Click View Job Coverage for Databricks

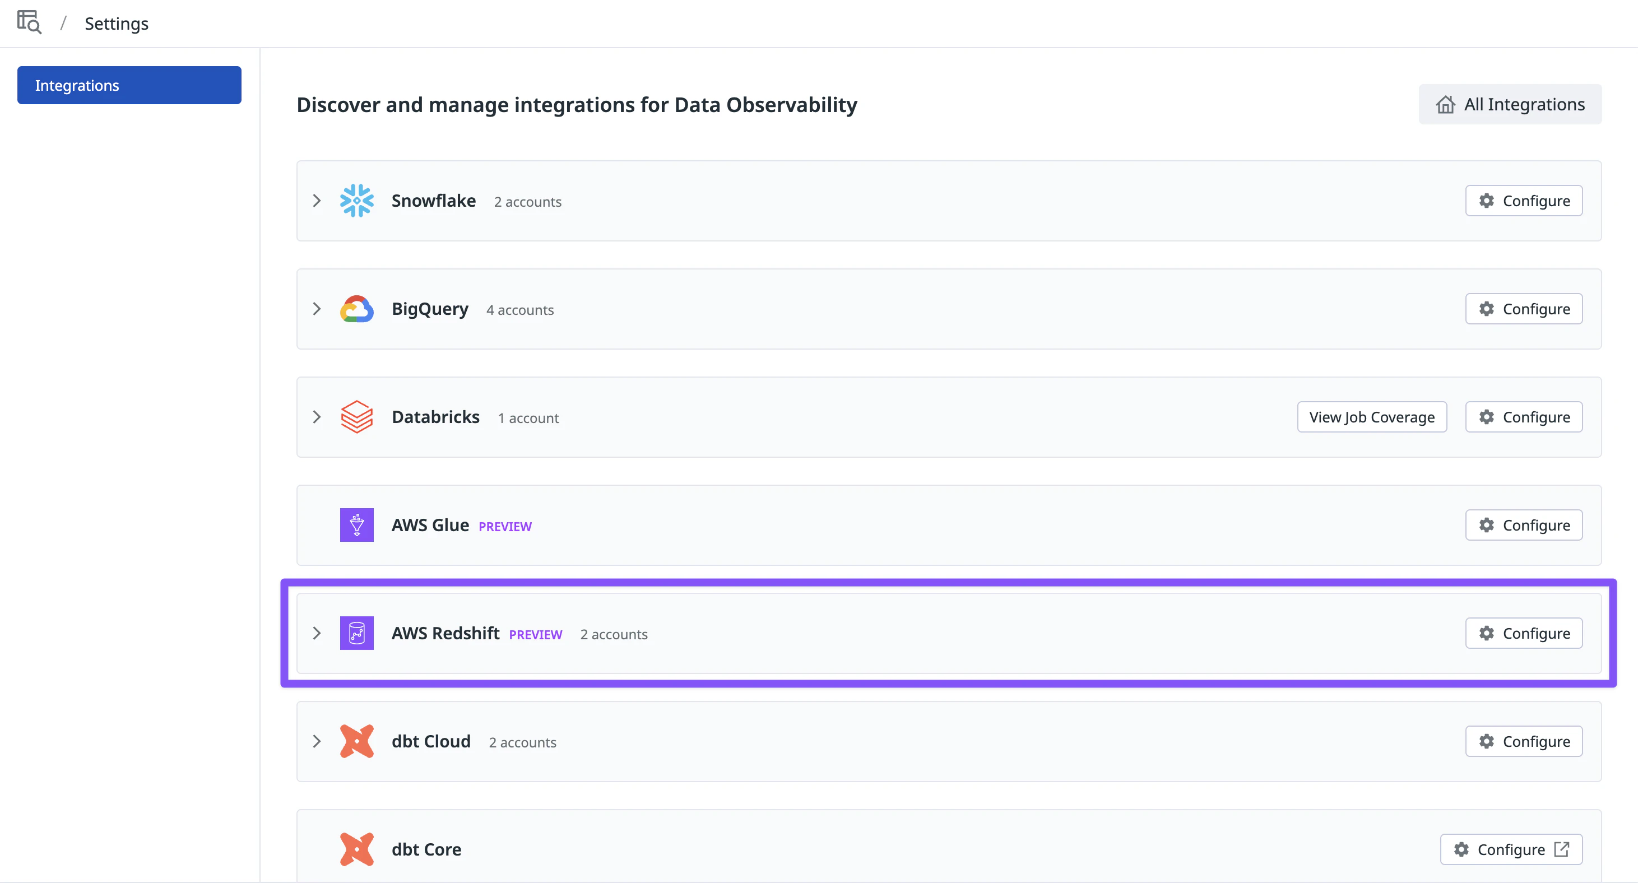point(1372,417)
